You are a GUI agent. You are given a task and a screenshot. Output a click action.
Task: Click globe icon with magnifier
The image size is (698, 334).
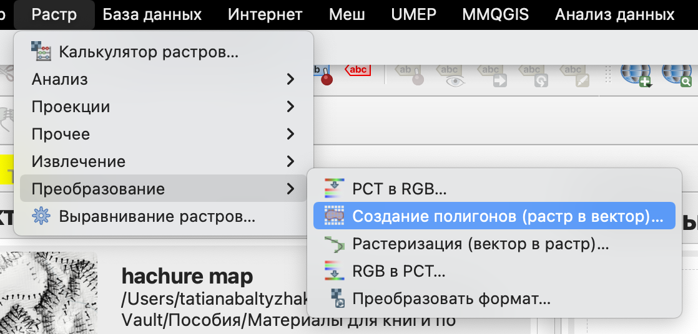pos(676,75)
